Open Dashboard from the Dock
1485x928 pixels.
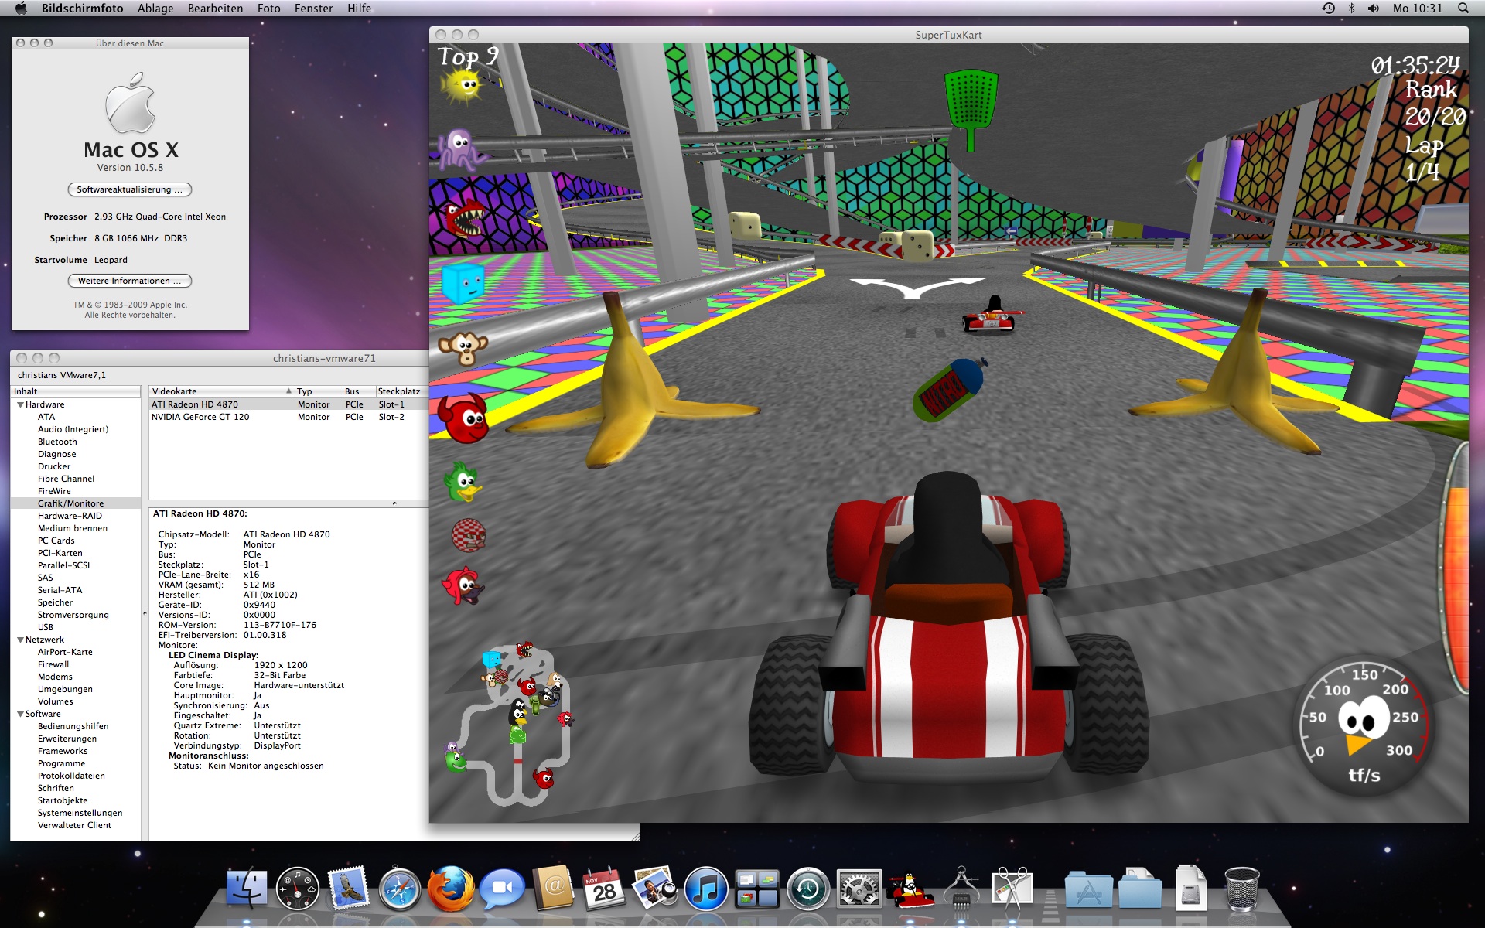[298, 889]
